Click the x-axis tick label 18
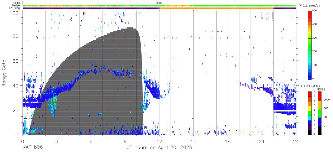The image size is (333, 153). coord(228,141)
